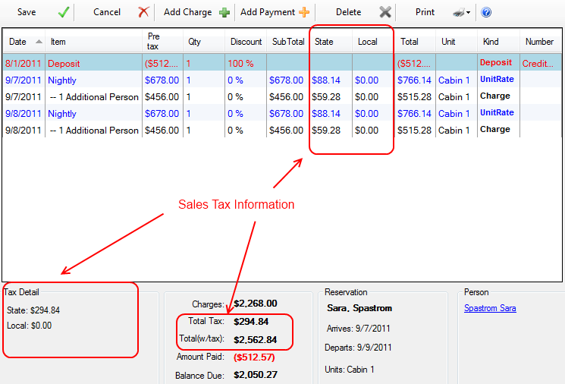Click the Qty column header
Screen dimensions: 565x384
(x=194, y=42)
